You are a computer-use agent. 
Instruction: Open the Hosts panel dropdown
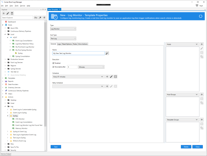(182, 44)
